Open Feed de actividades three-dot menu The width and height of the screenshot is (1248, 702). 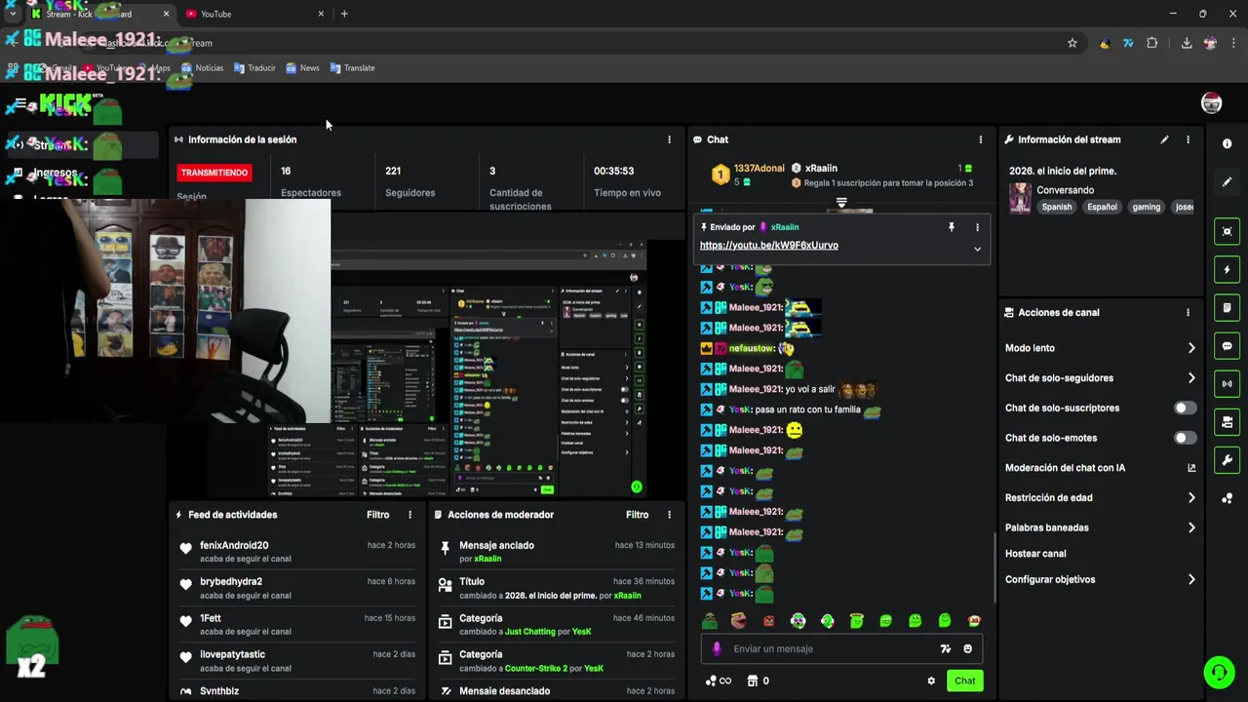click(409, 515)
